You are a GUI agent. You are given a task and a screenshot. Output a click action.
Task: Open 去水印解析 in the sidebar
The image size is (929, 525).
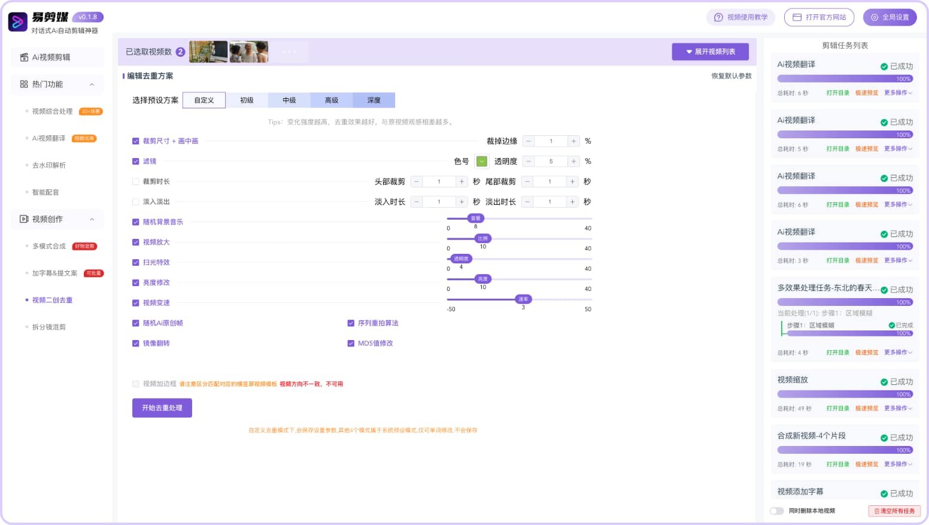49,165
